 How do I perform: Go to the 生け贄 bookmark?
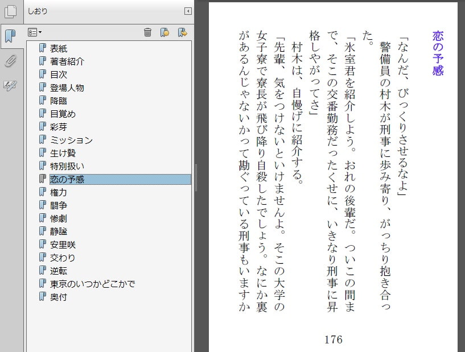point(63,153)
